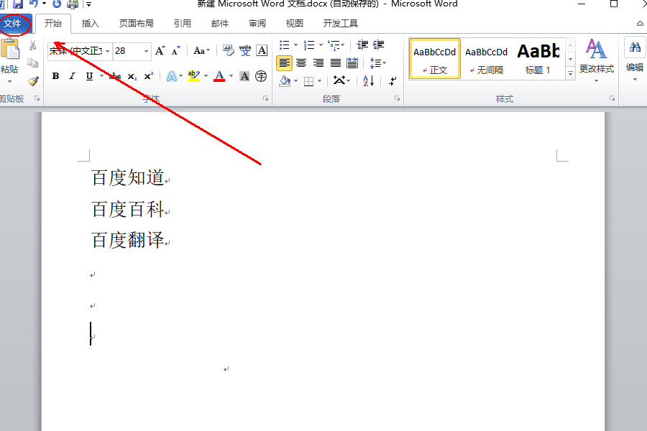Viewport: 647px width, 431px height.
Task: Open the 页面布局 Page Layout tab
Action: [136, 24]
